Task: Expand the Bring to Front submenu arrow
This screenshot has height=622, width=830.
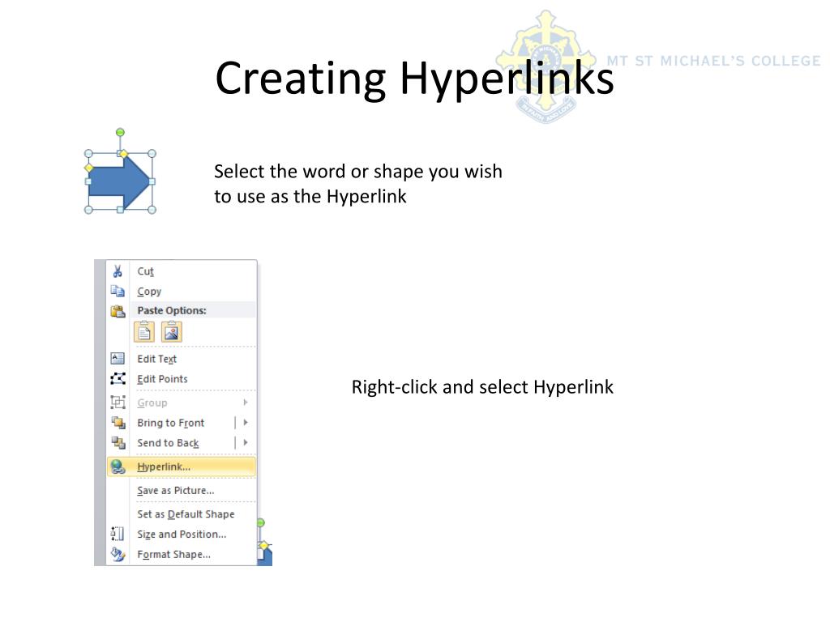Action: tap(246, 423)
